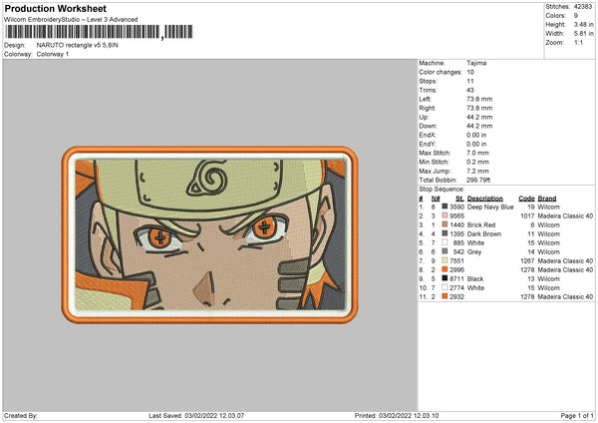The width and height of the screenshot is (598, 423).
Task: Pick the Black color swatch for thread 8711
Action: click(x=445, y=278)
